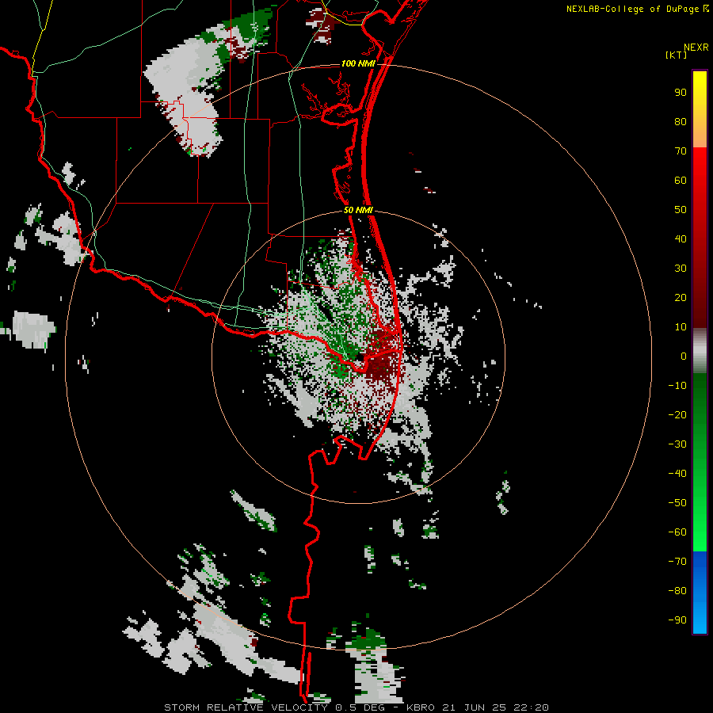This screenshot has width=713, height=713.
Task: Click the 20 value on velocity scale
Action: coord(681,297)
